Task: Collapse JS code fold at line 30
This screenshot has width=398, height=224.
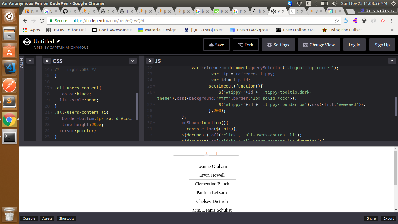Action: coord(154,123)
